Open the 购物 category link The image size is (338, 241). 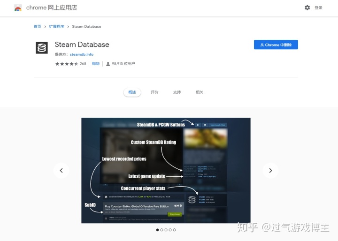coord(96,64)
